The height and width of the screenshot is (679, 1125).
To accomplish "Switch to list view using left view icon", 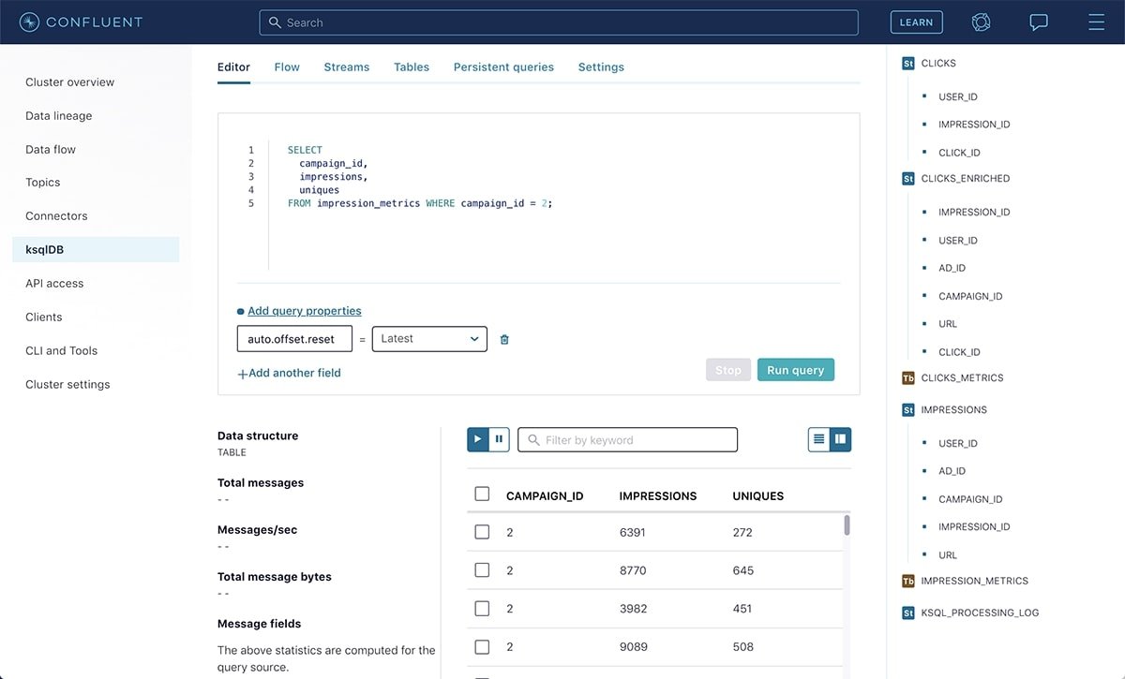I will [818, 438].
